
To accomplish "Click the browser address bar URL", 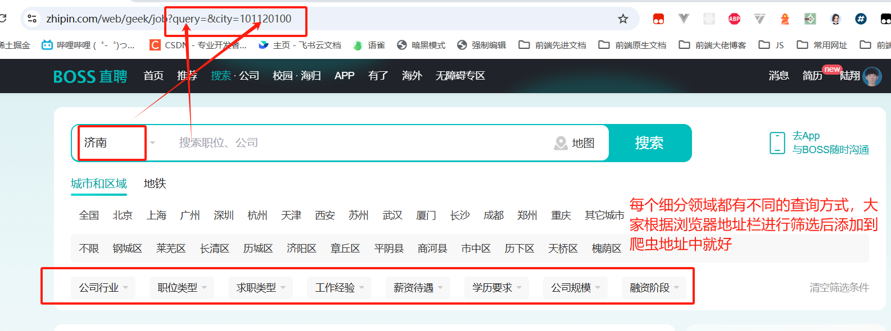I will pos(169,19).
